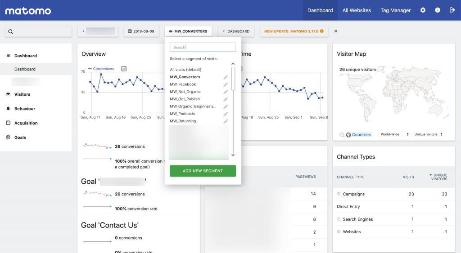Screen dimensions: 461x253
Task: Select the MW_Oct_Publish segment
Action: click(185, 99)
